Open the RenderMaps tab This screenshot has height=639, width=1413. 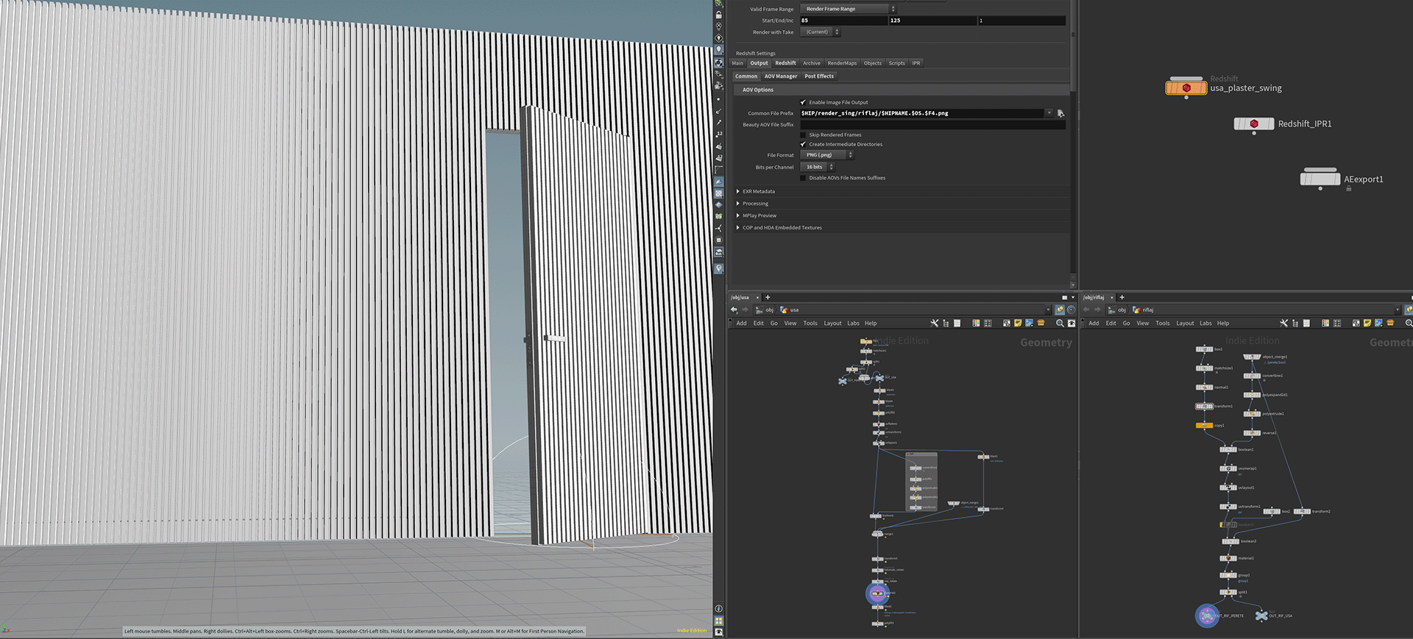pyautogui.click(x=842, y=63)
